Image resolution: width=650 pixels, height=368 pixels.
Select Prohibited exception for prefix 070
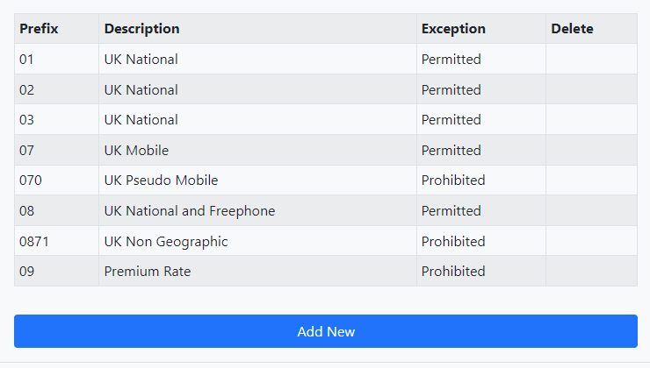453,180
